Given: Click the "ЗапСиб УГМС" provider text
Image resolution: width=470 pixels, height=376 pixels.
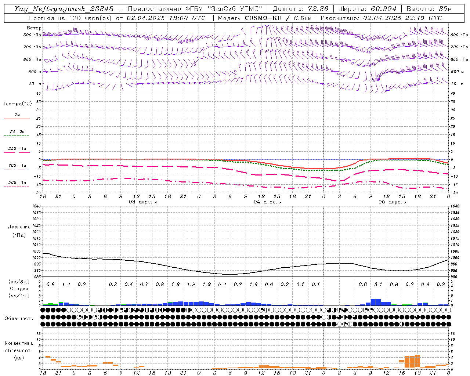Looking at the screenshot, I should (x=235, y=9).
